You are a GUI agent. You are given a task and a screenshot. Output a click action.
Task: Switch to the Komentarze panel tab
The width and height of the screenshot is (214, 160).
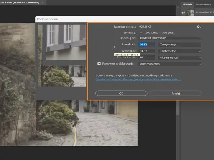(x=204, y=5)
